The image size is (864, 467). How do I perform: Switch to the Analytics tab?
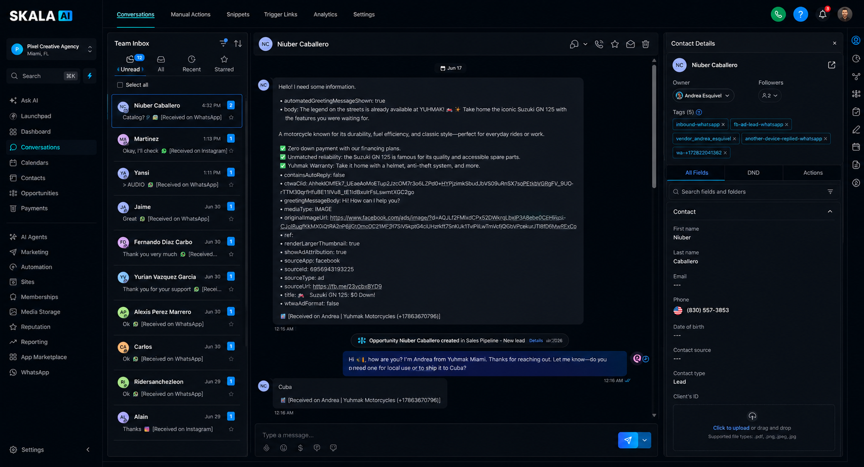[x=325, y=14]
